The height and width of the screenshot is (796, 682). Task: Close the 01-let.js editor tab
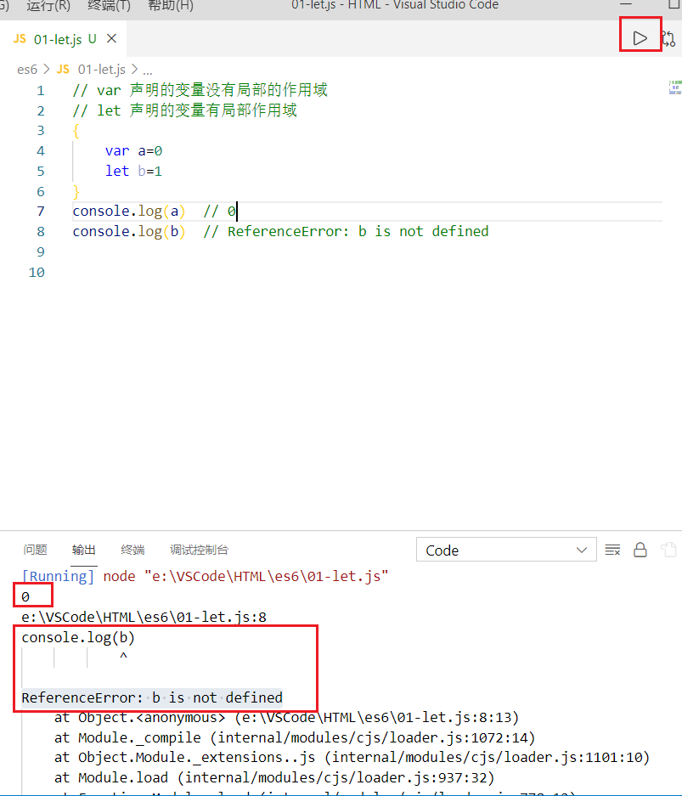pos(111,38)
